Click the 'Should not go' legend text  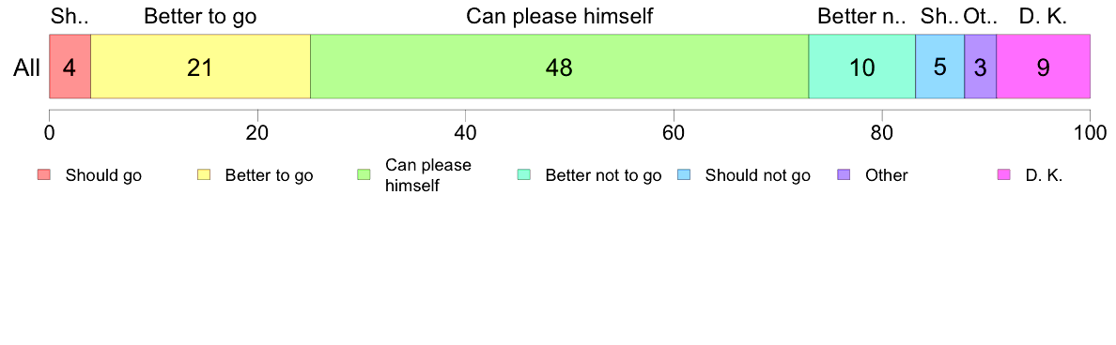757,175
